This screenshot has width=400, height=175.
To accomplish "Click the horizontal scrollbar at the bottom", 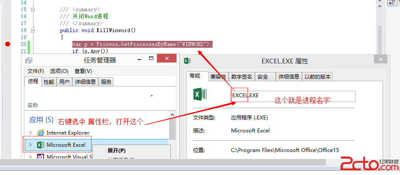I will [x=163, y=162].
